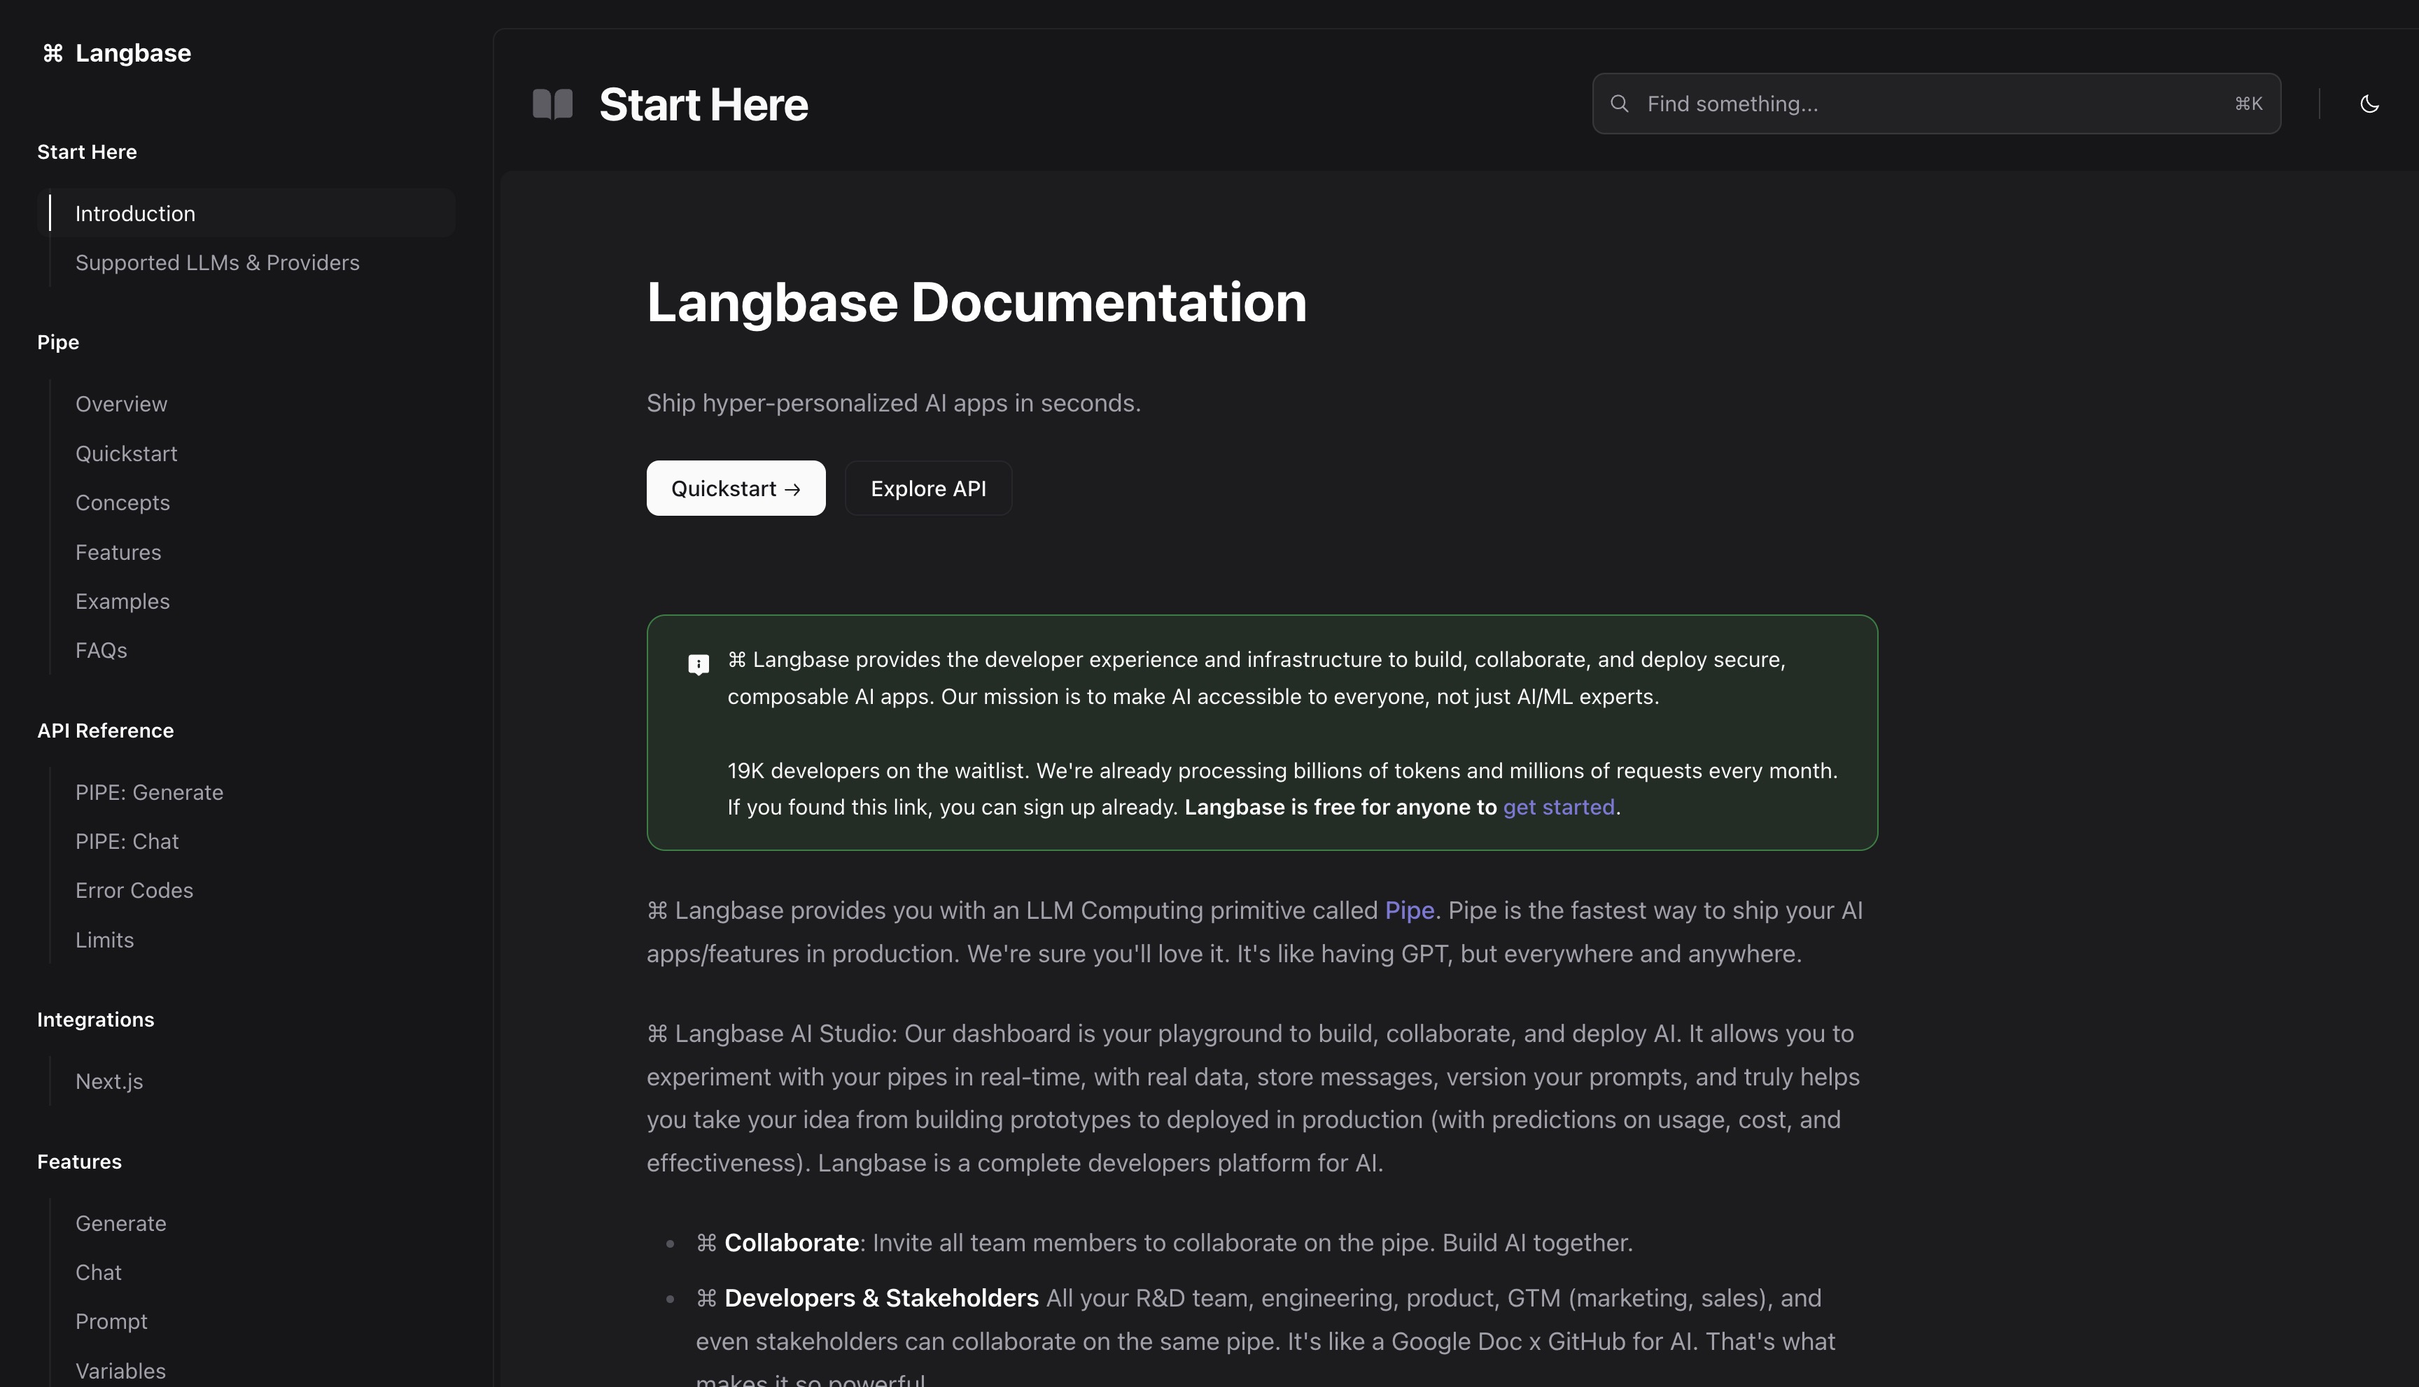Open the Error Codes page

pyautogui.click(x=134, y=891)
